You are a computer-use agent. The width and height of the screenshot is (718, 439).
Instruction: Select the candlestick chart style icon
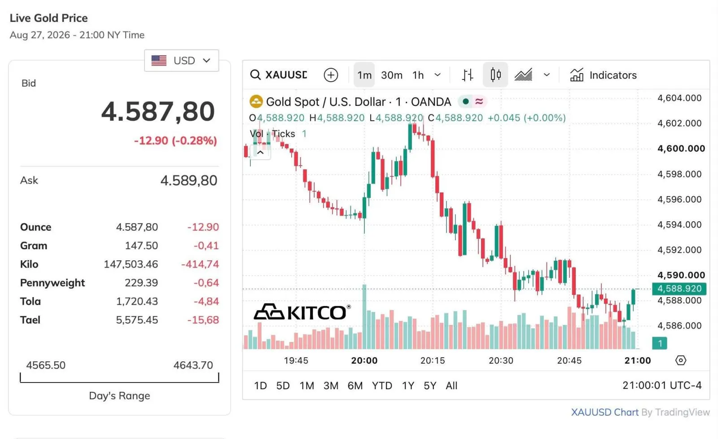[495, 75]
